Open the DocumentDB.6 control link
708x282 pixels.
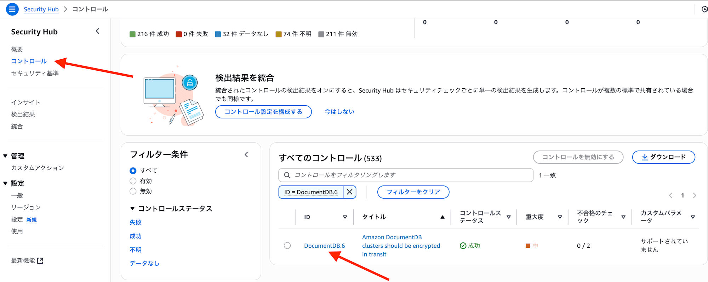(x=325, y=246)
